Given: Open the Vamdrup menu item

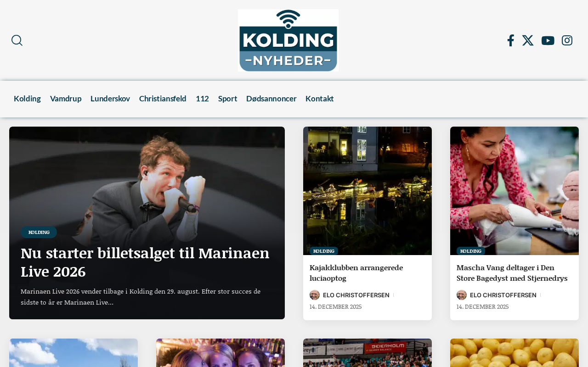Looking at the screenshot, I should [66, 99].
